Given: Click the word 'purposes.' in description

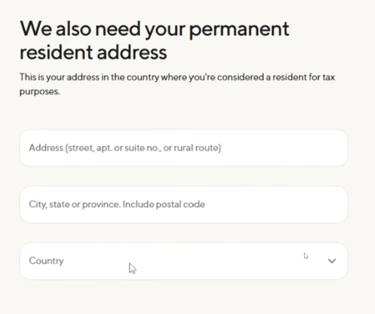Looking at the screenshot, I should click(x=40, y=92).
